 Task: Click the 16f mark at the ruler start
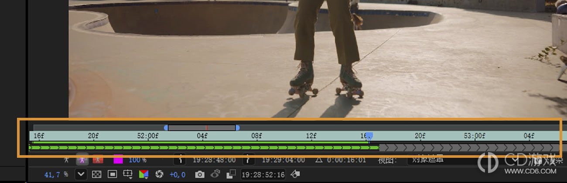point(39,136)
